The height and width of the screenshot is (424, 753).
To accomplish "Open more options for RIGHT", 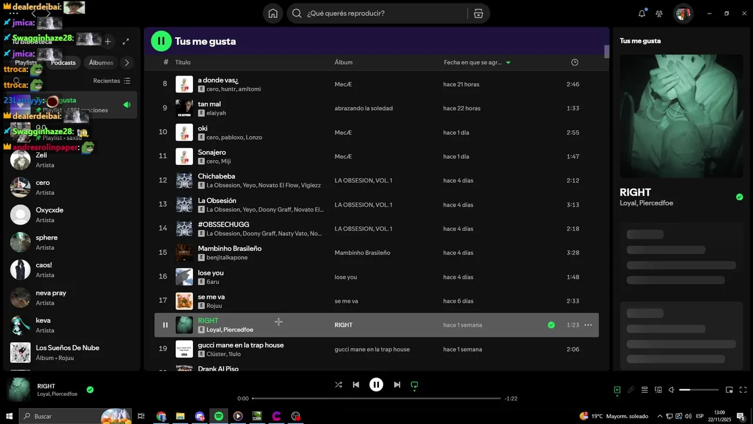I will [x=588, y=325].
